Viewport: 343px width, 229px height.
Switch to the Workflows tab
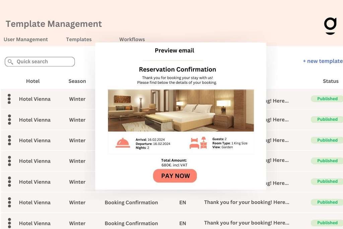(x=132, y=39)
